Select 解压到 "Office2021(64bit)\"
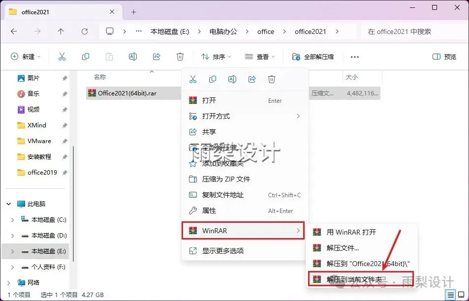Image resolution: width=469 pixels, height=301 pixels. pyautogui.click(x=362, y=264)
